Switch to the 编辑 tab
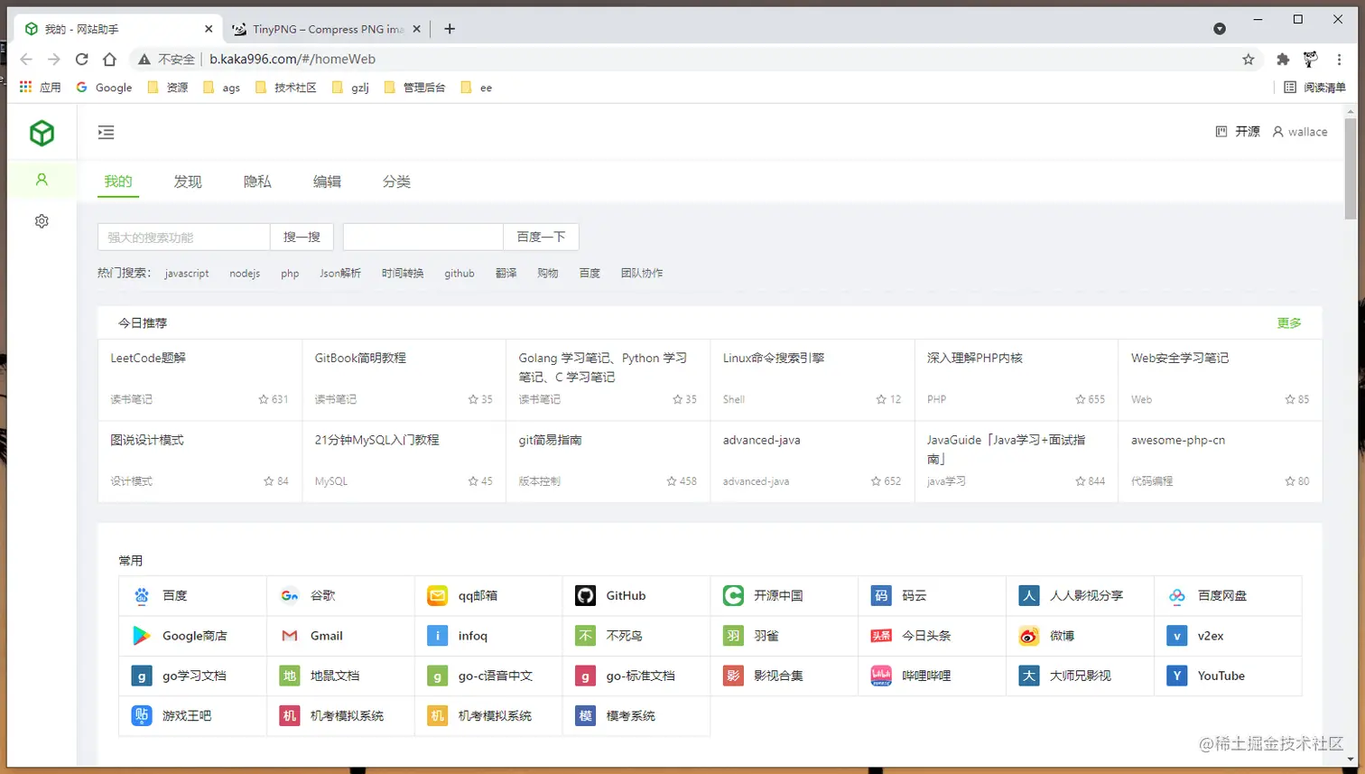Image resolution: width=1365 pixels, height=774 pixels. point(327,182)
